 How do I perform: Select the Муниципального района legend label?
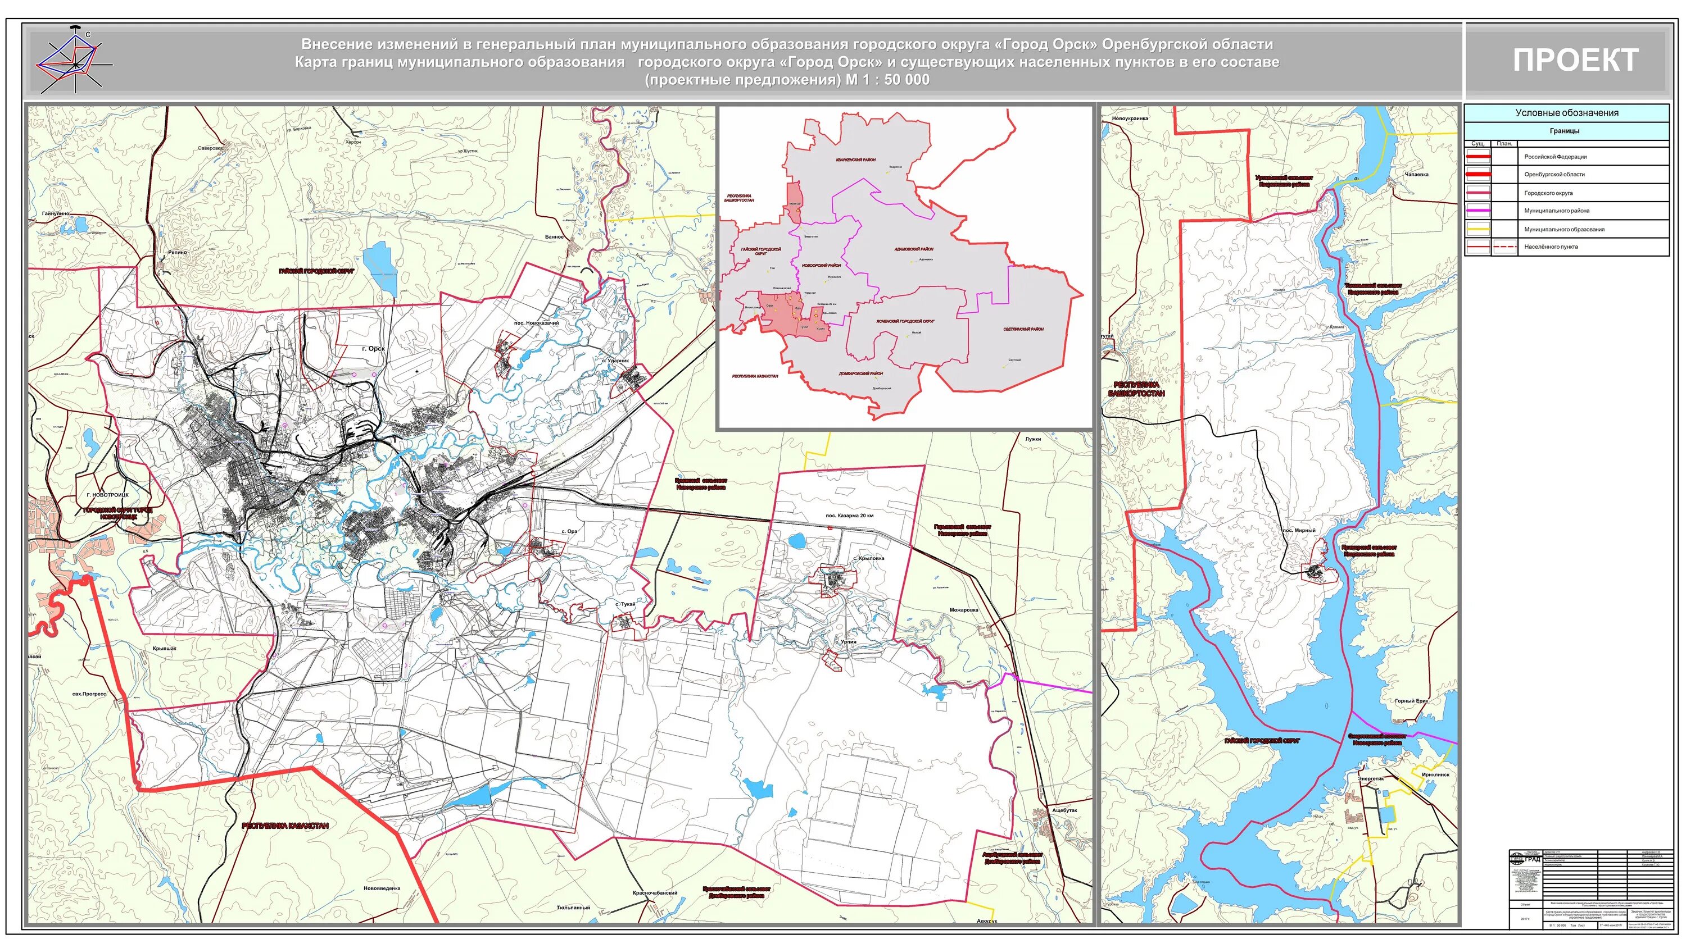coord(1556,211)
